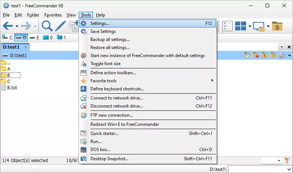Select folder A in file list
This screenshot has width=293, height=173.
5,69
